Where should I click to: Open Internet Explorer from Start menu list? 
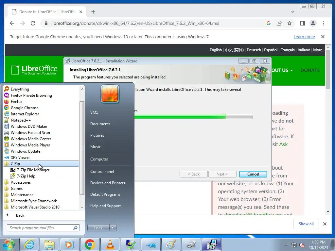pos(25,114)
